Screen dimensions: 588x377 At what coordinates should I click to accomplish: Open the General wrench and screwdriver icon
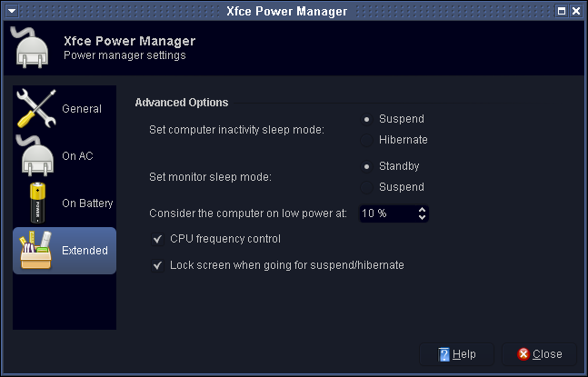click(36, 108)
